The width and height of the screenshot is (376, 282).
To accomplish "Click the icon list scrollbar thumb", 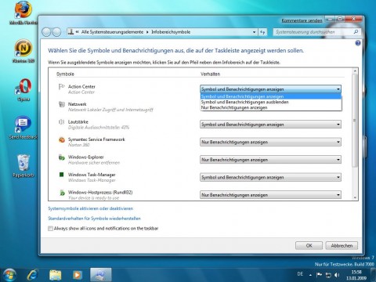I will (355, 121).
